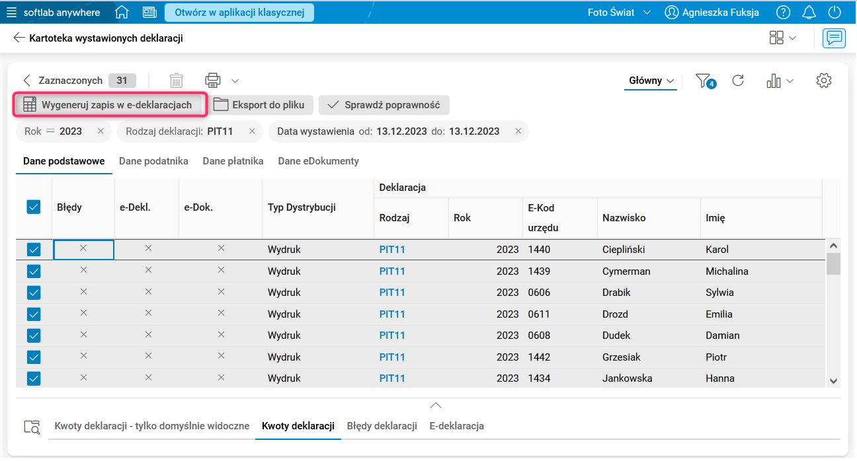Viewport: 857px width, 461px height.
Task: Uncheck the Dudek row checkbox
Action: 34,336
